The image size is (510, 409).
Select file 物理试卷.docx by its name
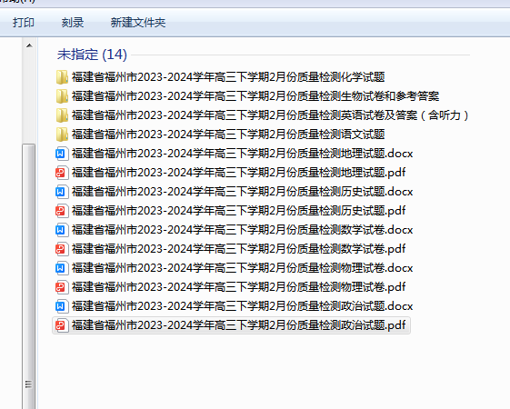click(242, 268)
